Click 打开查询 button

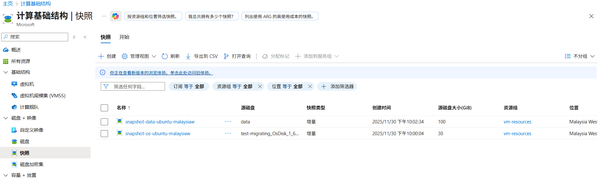[237, 56]
